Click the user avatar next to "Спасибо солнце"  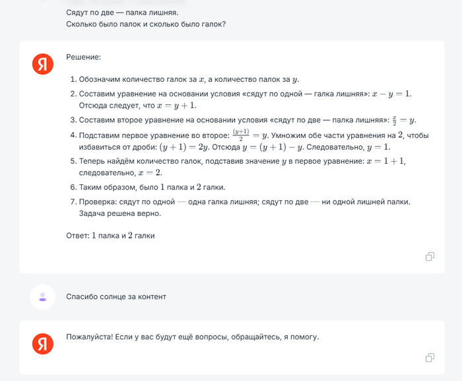pos(43,297)
